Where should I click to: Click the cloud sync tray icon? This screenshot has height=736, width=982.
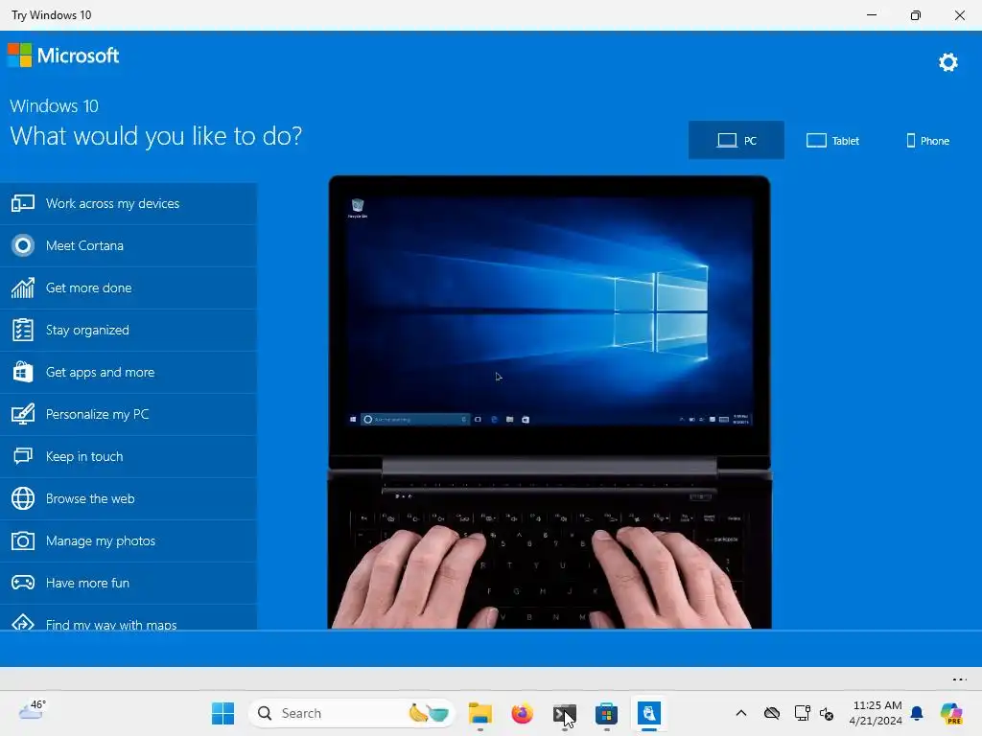772,713
